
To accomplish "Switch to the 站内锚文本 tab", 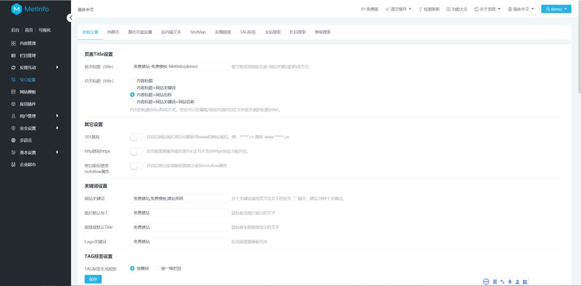I will pyautogui.click(x=171, y=32).
